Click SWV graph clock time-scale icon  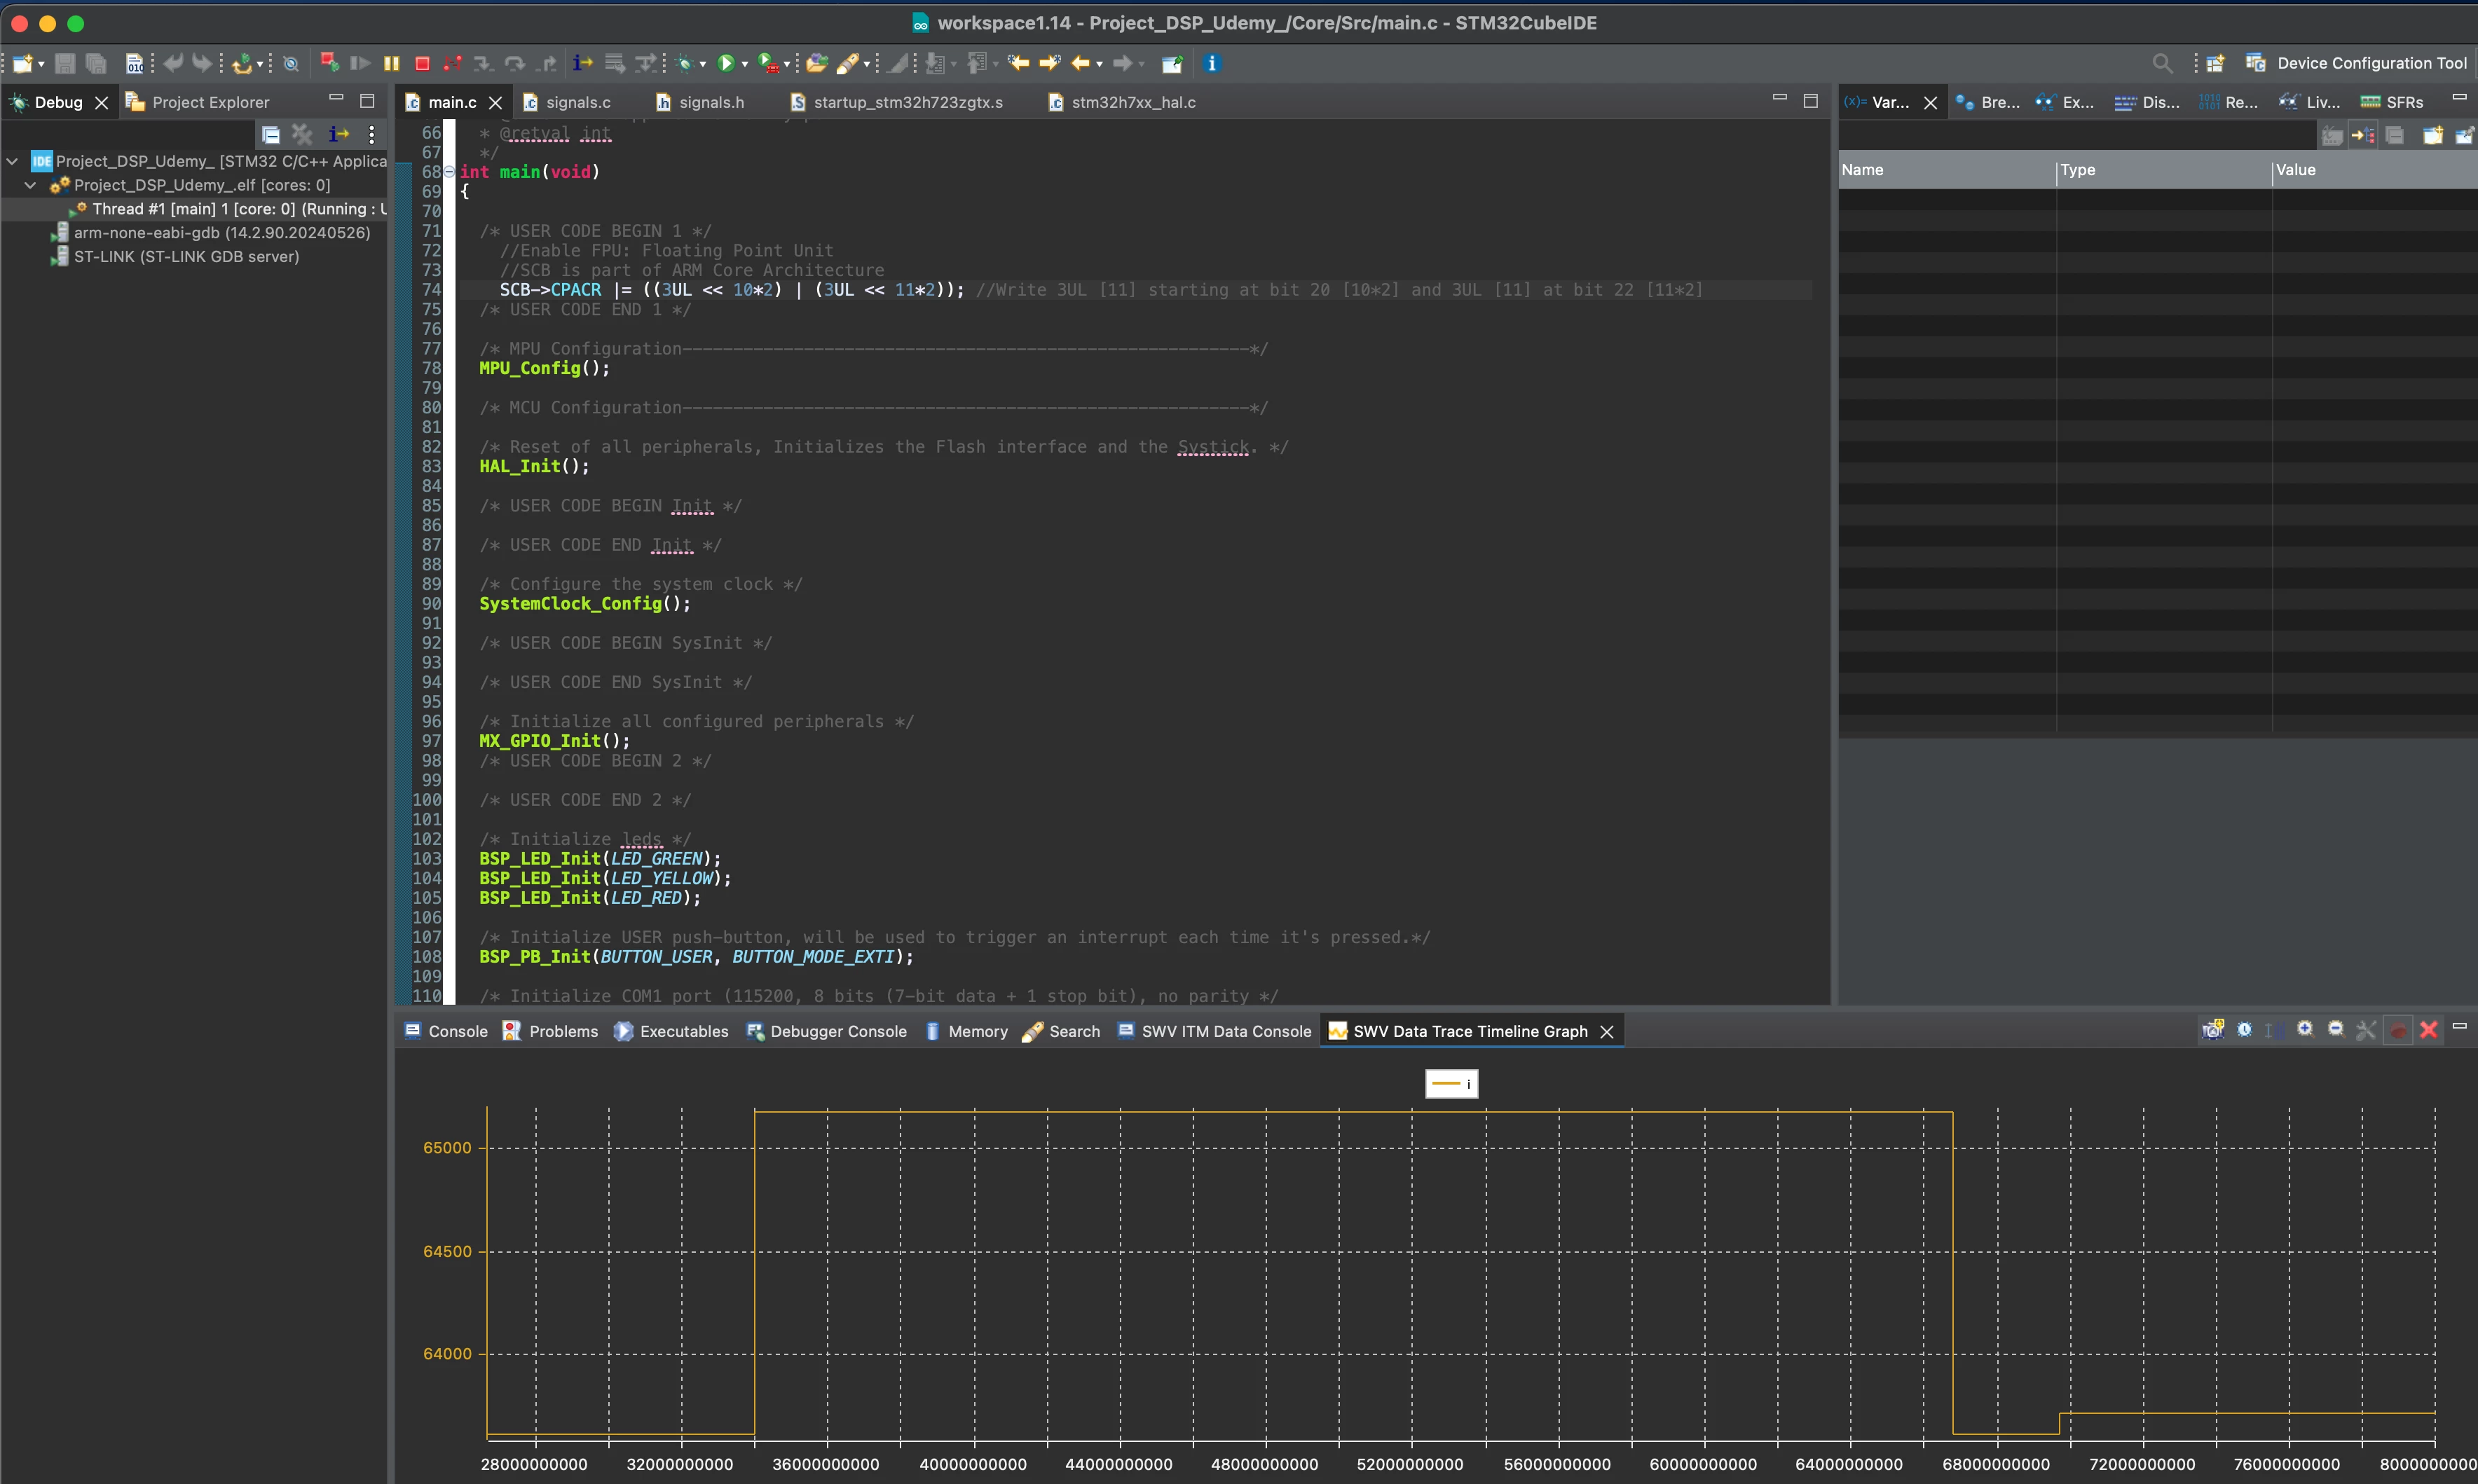[2244, 1030]
